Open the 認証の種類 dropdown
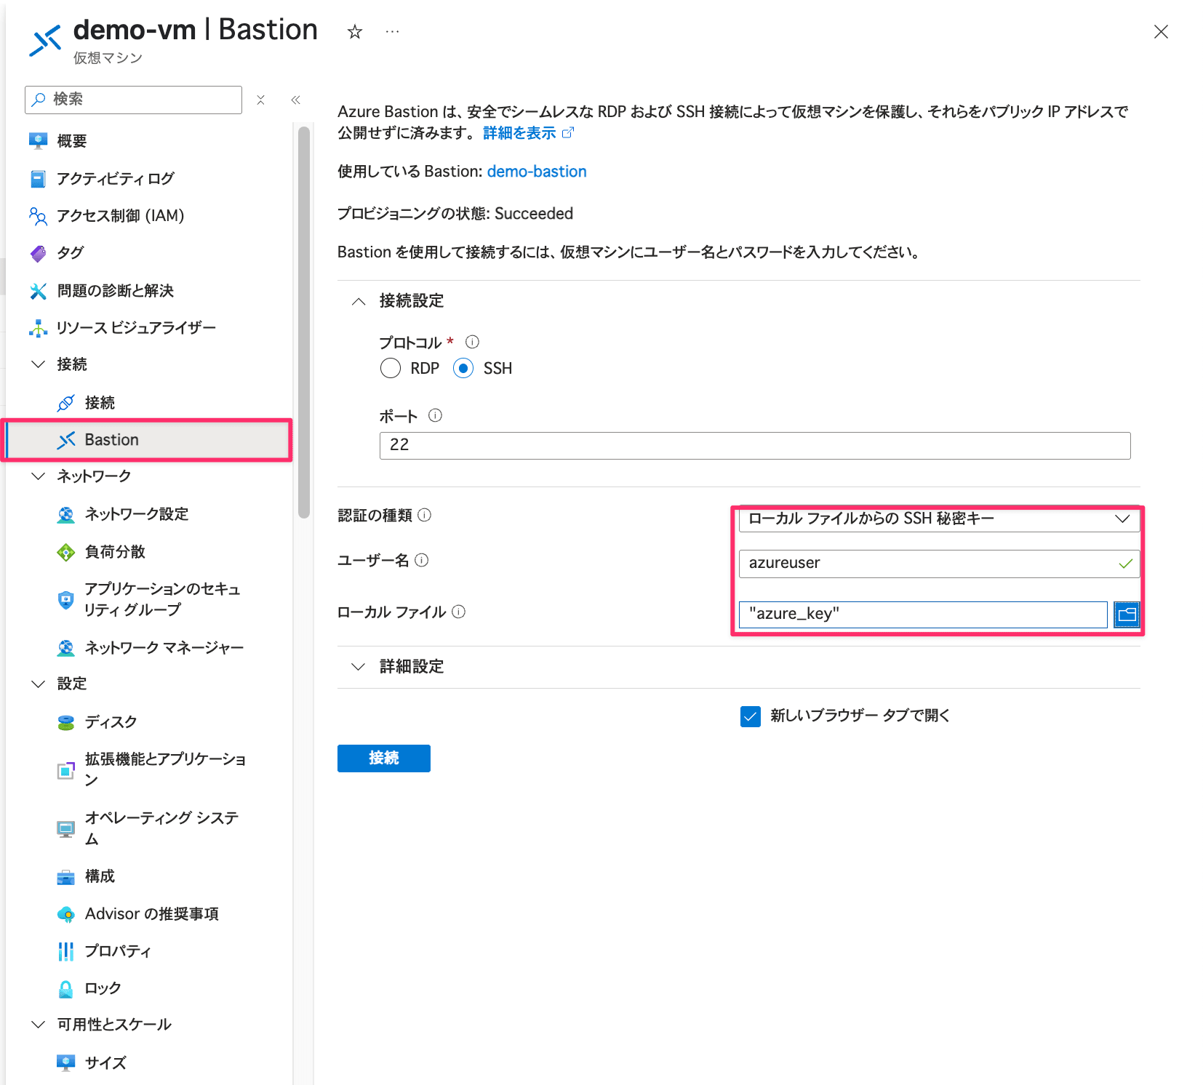Screen dimensions: 1203x1085 click(x=939, y=519)
